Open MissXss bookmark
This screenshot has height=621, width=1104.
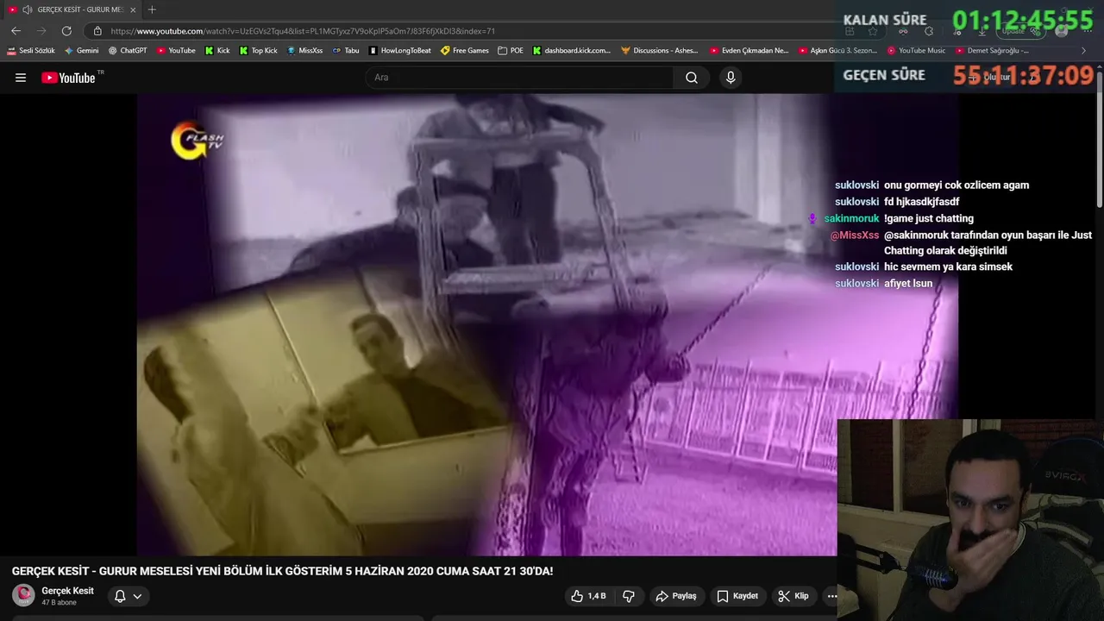pyautogui.click(x=304, y=51)
